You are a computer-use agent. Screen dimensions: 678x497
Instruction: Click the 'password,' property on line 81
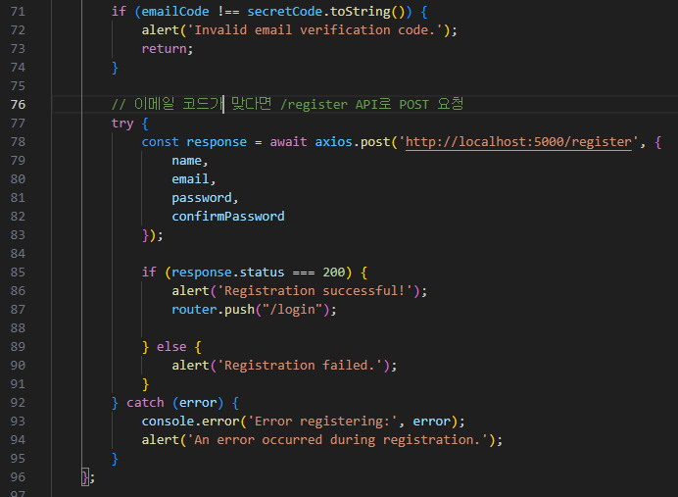pyautogui.click(x=205, y=198)
